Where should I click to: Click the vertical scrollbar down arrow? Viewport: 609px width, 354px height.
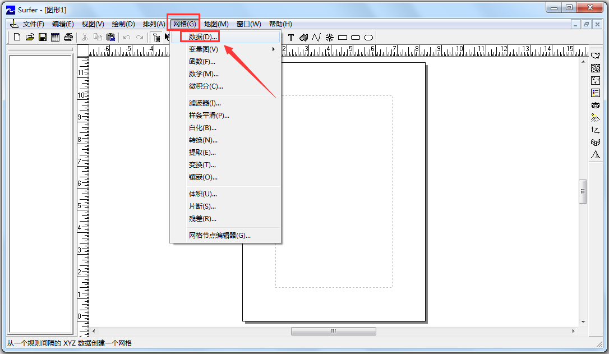(583, 322)
